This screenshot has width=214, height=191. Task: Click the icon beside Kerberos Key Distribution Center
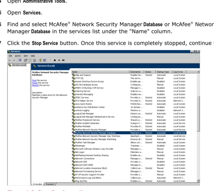point(73,107)
